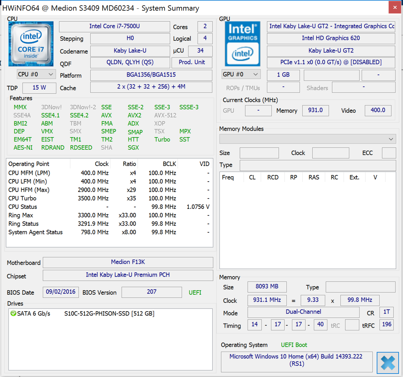Close the HWiNFO64 window via red title-bar X

click(395, 8)
